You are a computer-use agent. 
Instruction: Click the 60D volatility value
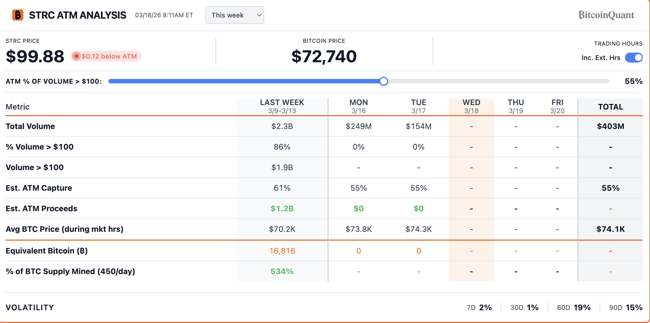tap(582, 307)
